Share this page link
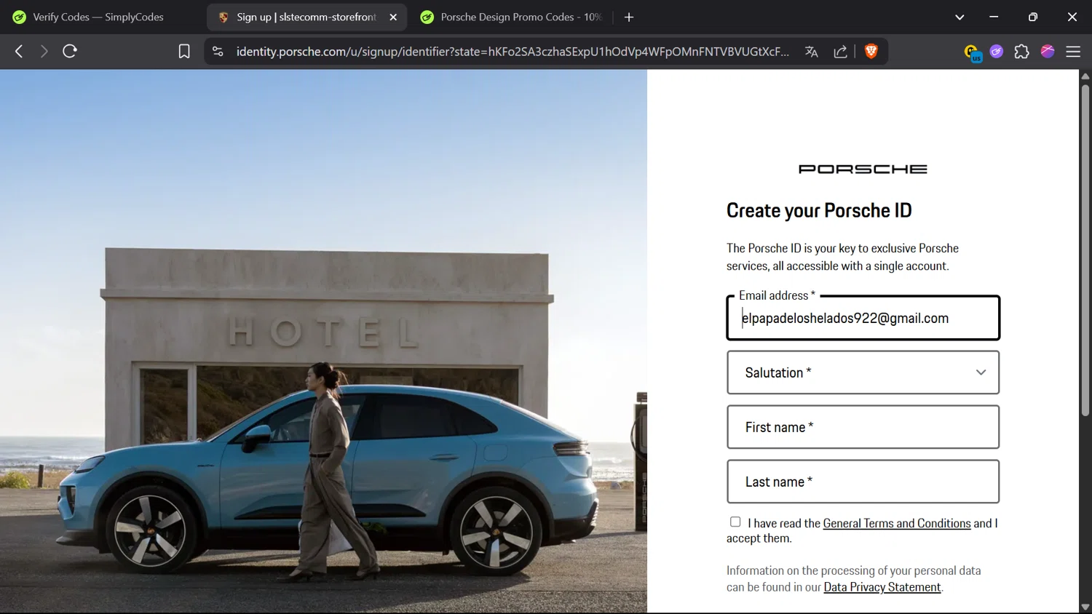The width and height of the screenshot is (1092, 614). (840, 52)
